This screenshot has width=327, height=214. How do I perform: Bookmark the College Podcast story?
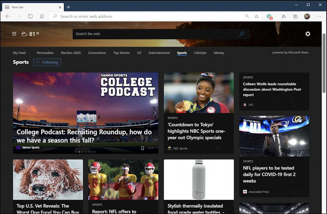click(x=142, y=148)
